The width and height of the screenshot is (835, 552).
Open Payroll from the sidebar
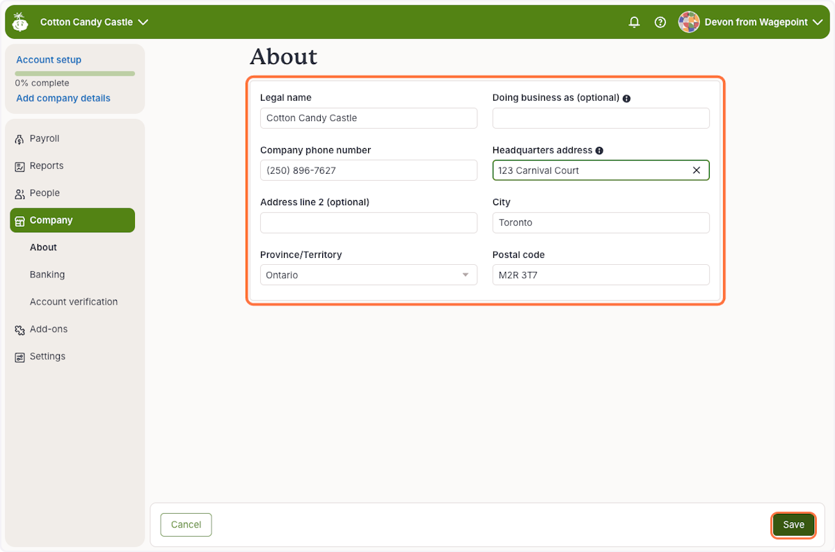(x=45, y=139)
